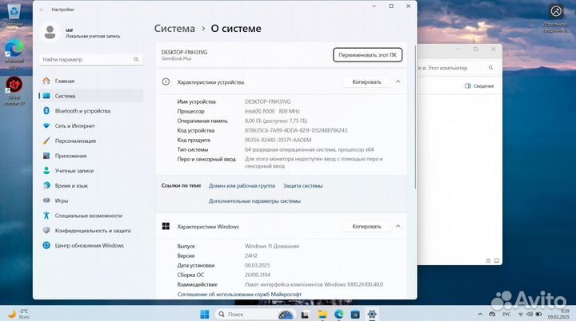Image resolution: width=576 pixels, height=321 pixels.
Task: Open the clock showing 09.03.2025
Action: click(x=558, y=314)
